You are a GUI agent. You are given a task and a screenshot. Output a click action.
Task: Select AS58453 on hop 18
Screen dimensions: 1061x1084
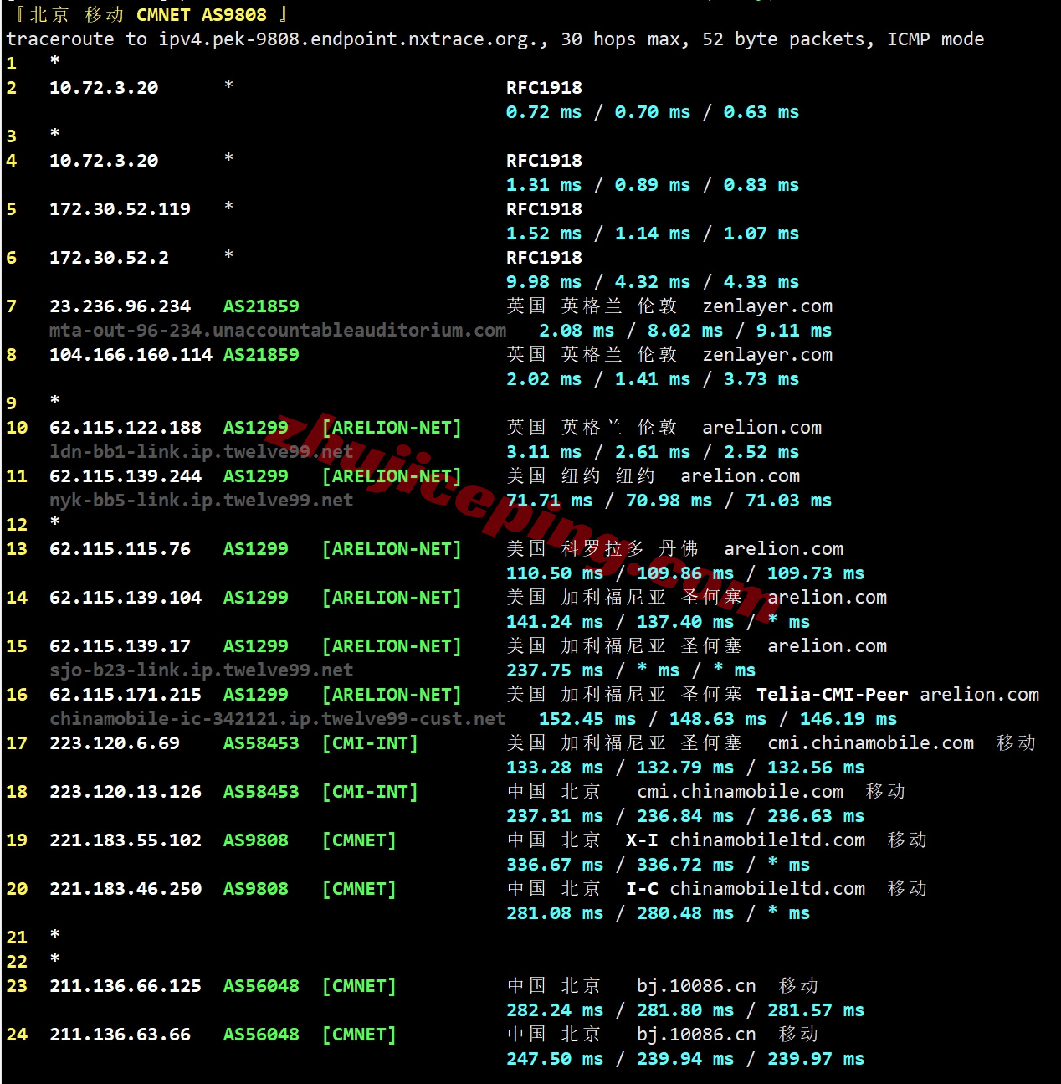pos(261,792)
